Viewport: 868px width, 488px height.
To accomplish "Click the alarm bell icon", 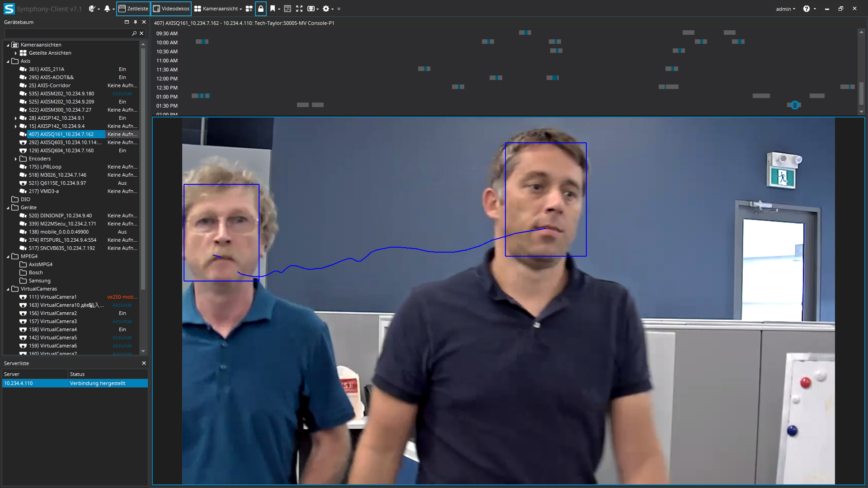I will click(x=107, y=9).
